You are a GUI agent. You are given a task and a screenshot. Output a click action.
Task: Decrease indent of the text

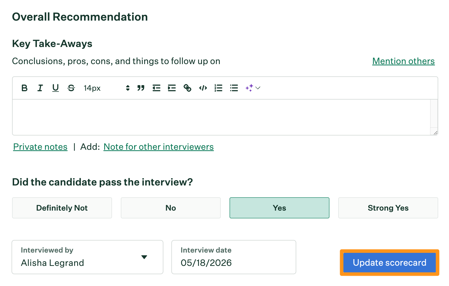[x=156, y=88]
